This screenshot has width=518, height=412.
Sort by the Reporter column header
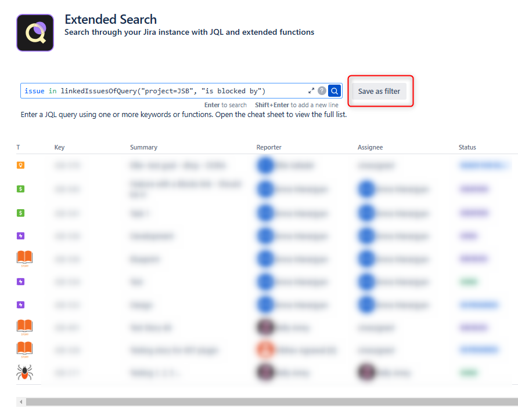(269, 147)
